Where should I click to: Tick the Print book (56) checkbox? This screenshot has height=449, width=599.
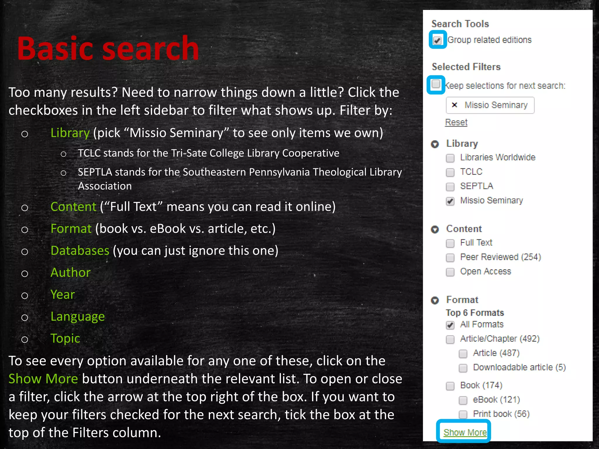pyautogui.click(x=463, y=415)
